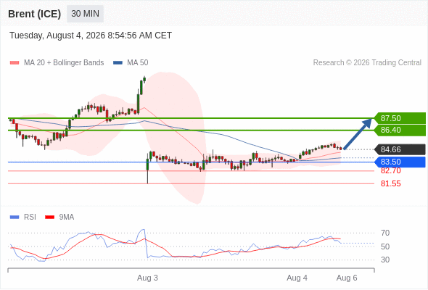428x290 pixels.
Task: Click the Research © 2026 Trading Central credit
Action: [367, 63]
